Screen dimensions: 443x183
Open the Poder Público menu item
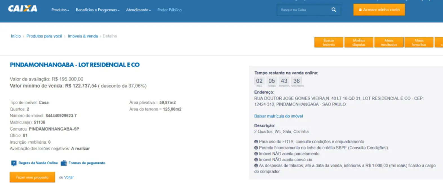click(x=169, y=10)
